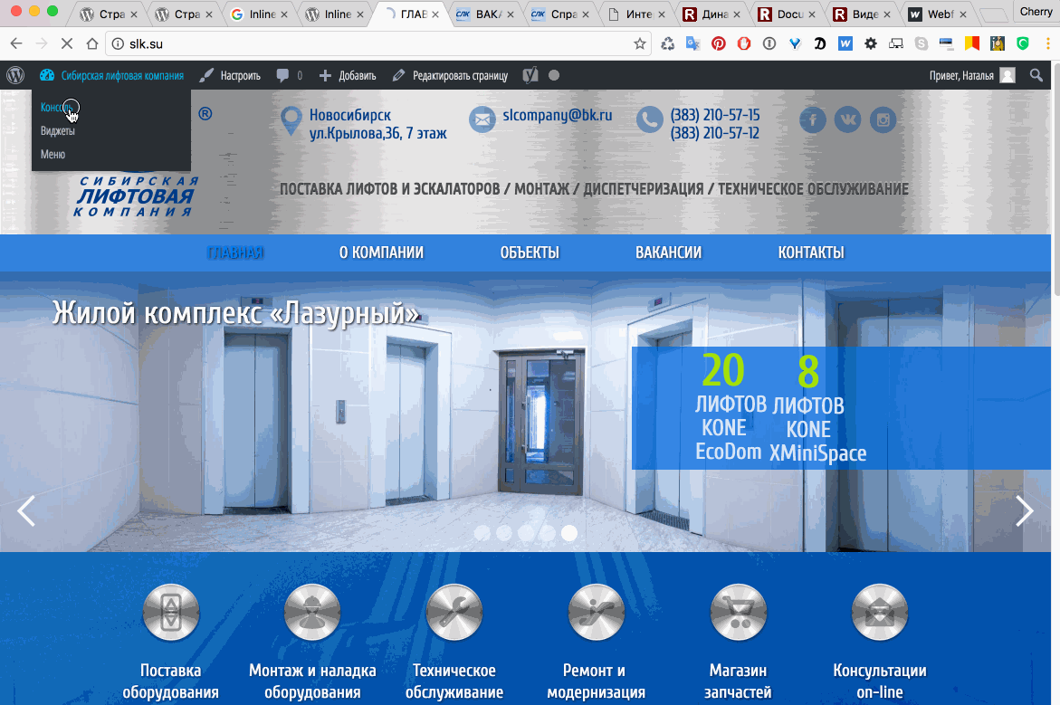
Task: Click the Консультации on-line envelope icon
Action: [880, 613]
